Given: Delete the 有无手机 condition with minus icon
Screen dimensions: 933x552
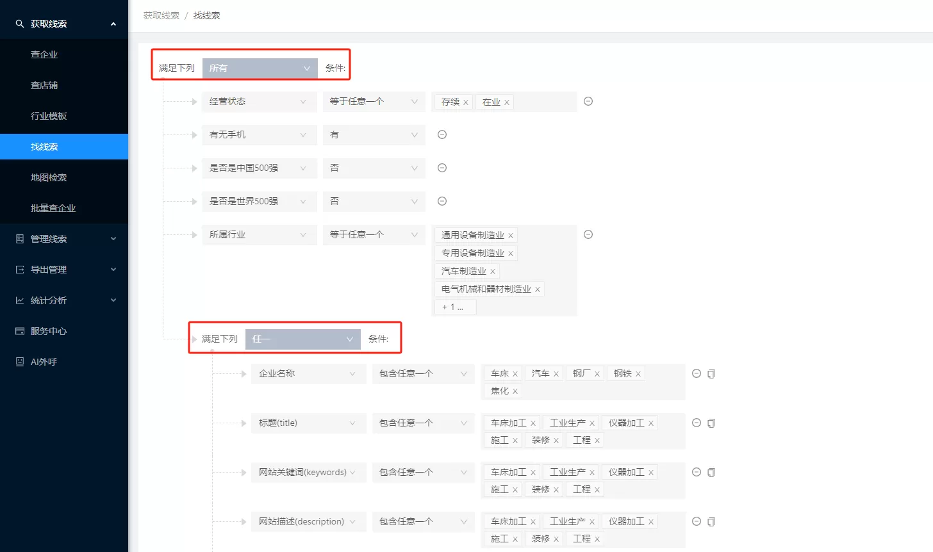Looking at the screenshot, I should tap(442, 134).
